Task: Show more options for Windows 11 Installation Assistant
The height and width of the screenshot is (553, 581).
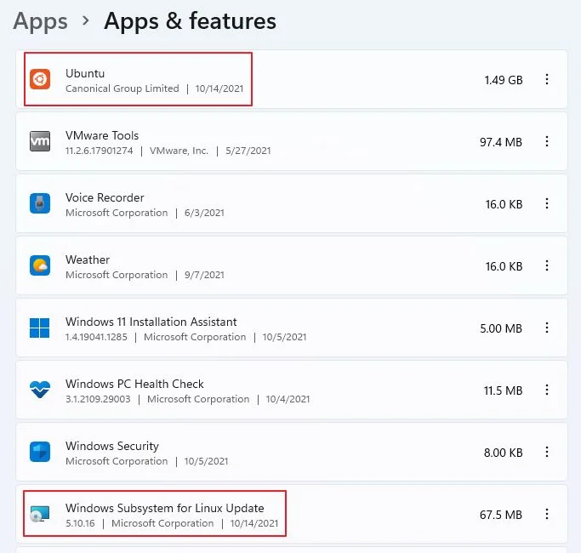Action: pyautogui.click(x=547, y=328)
